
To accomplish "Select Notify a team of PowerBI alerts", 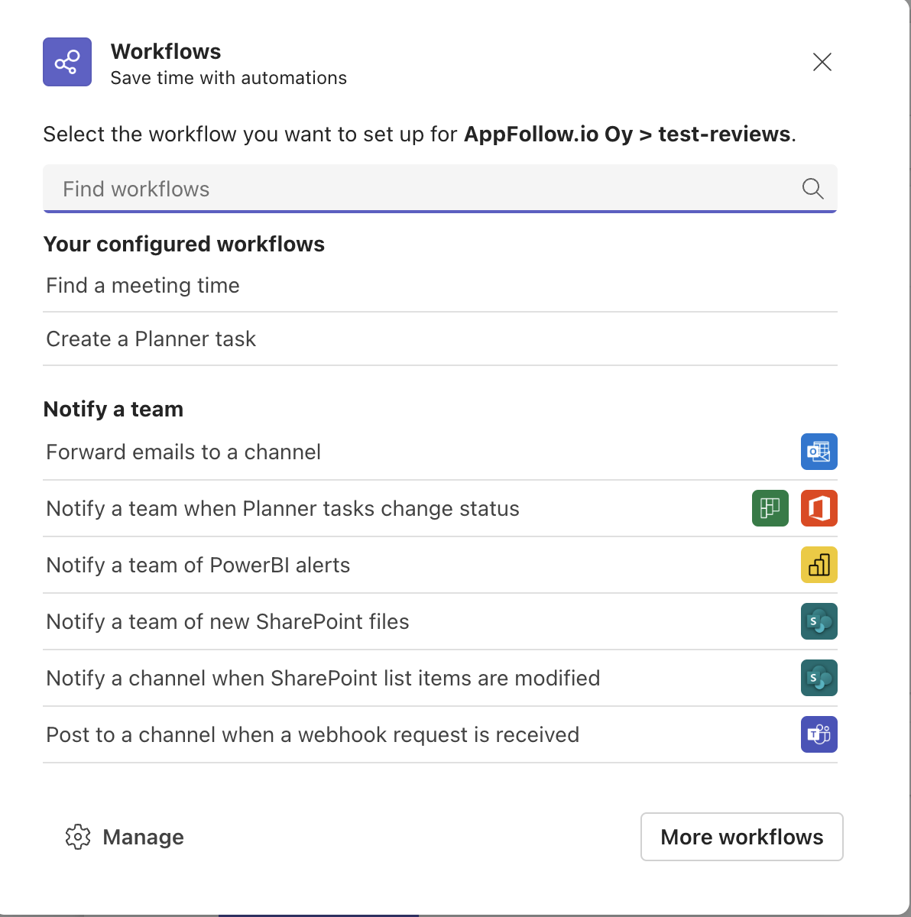I will tap(439, 565).
